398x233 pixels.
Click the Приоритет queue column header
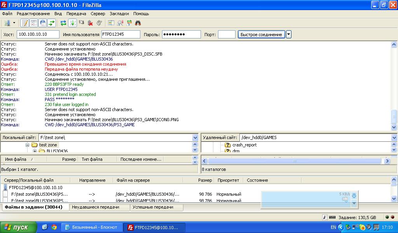pos(228,180)
